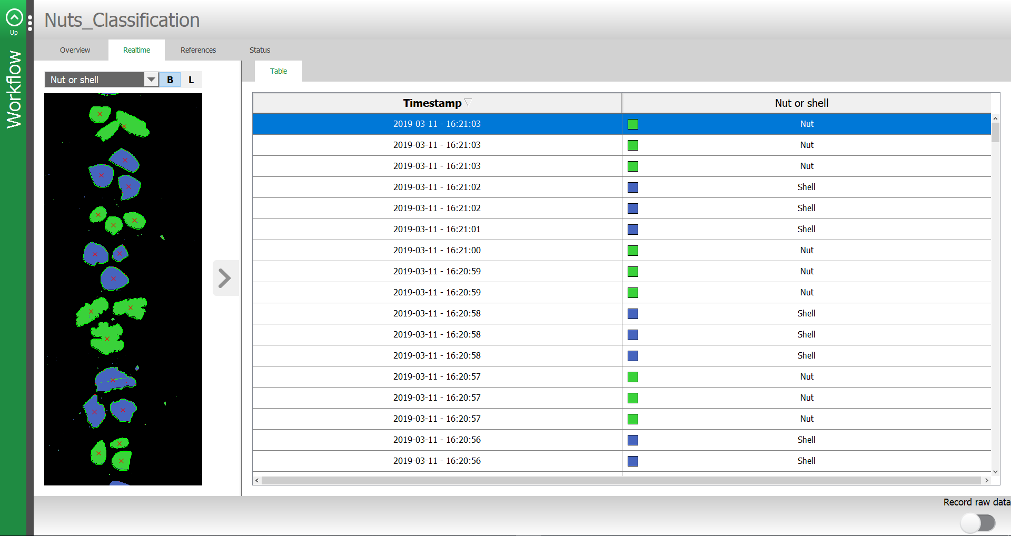Viewport: 1011px width, 536px height.
Task: Click scroll-up arrow on table scrollbar
Action: [995, 118]
